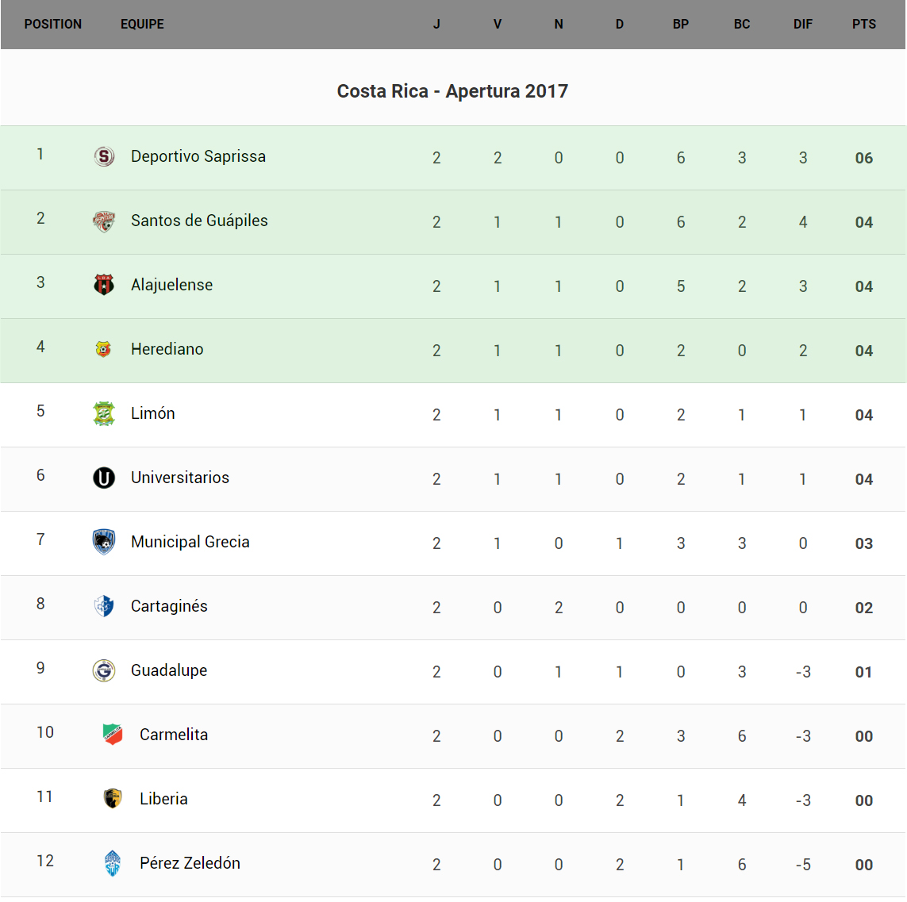Click the Limón club logo
The image size is (907, 902).
coord(104,414)
